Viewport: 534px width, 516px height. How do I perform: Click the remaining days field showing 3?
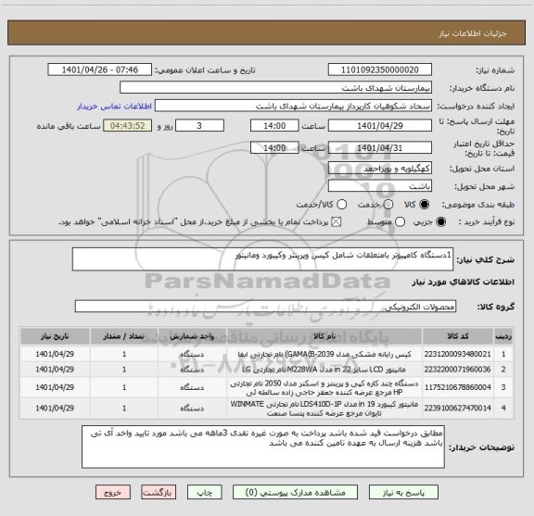199,125
